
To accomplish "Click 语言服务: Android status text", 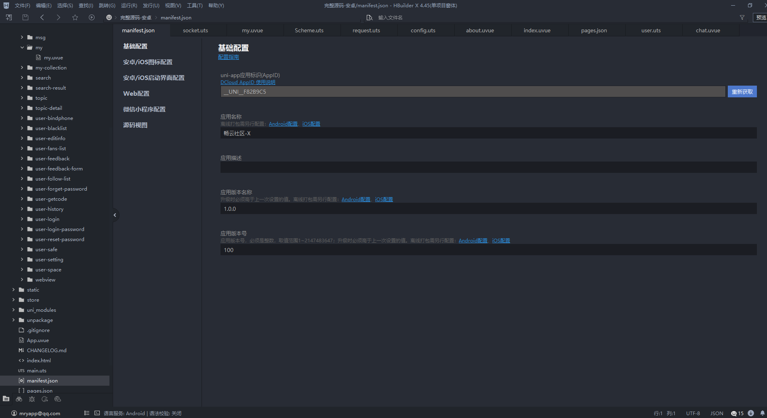I will pos(124,413).
